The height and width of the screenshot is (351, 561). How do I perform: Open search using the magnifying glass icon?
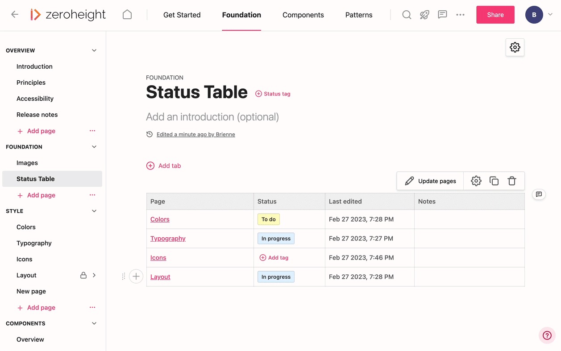[x=407, y=14]
